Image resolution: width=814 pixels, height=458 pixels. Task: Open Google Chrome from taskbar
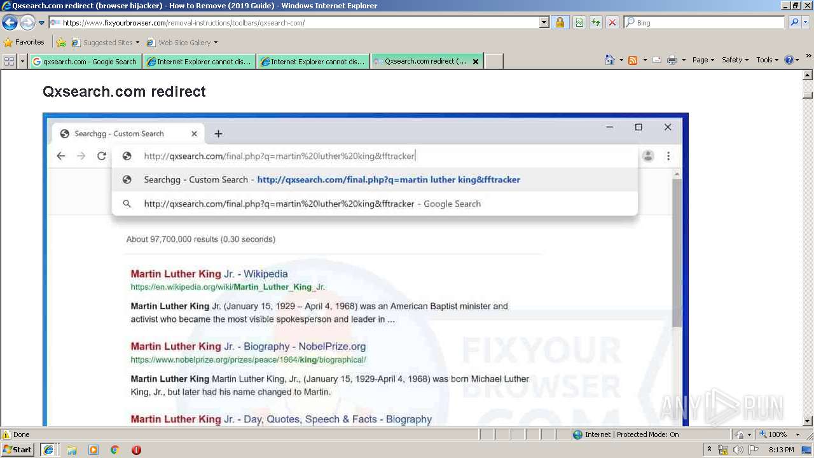coord(115,450)
